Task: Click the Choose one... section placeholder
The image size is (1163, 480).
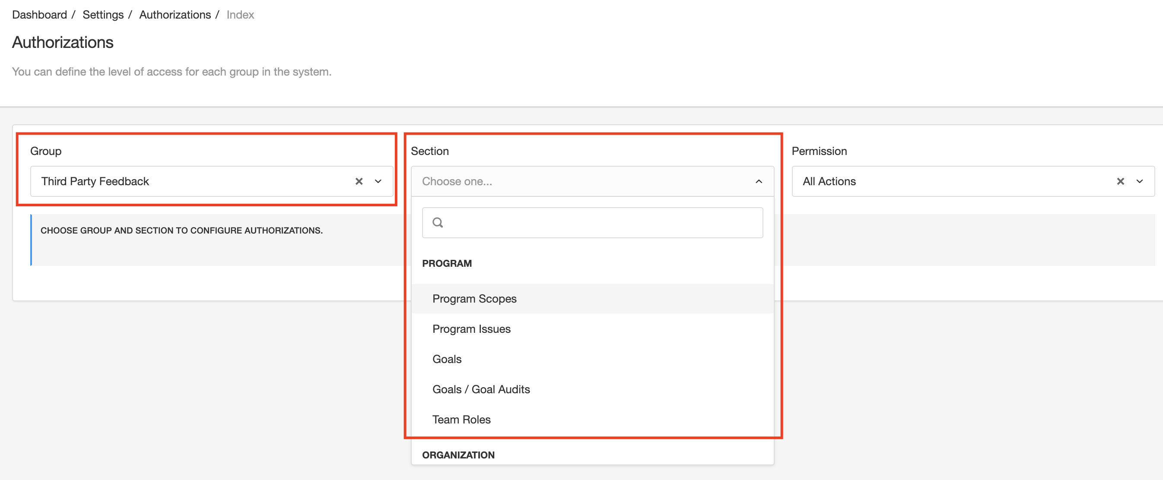Action: (457, 181)
